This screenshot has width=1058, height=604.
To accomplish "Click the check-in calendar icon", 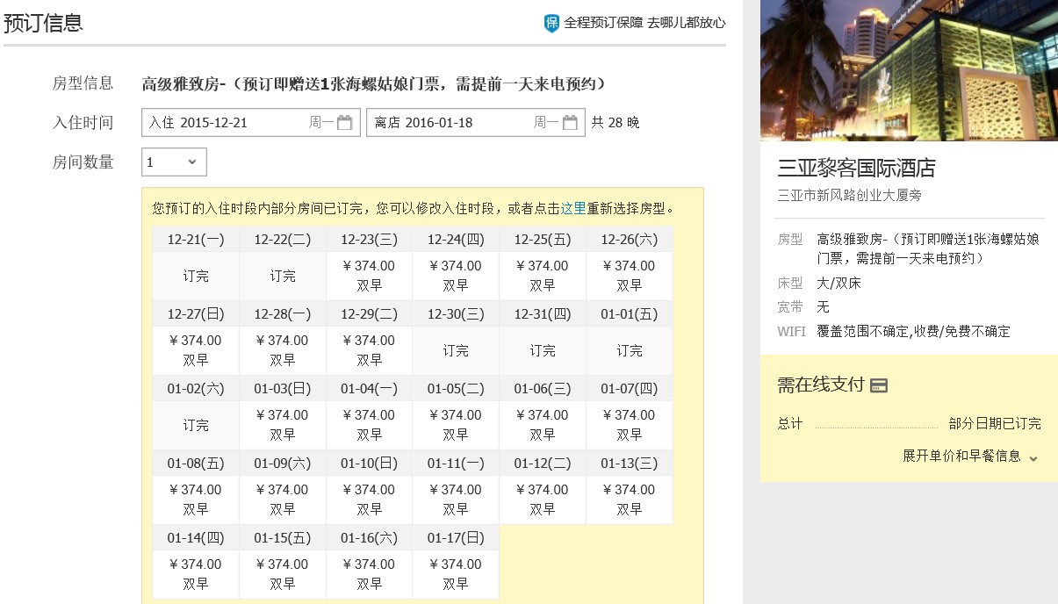I will (344, 123).
